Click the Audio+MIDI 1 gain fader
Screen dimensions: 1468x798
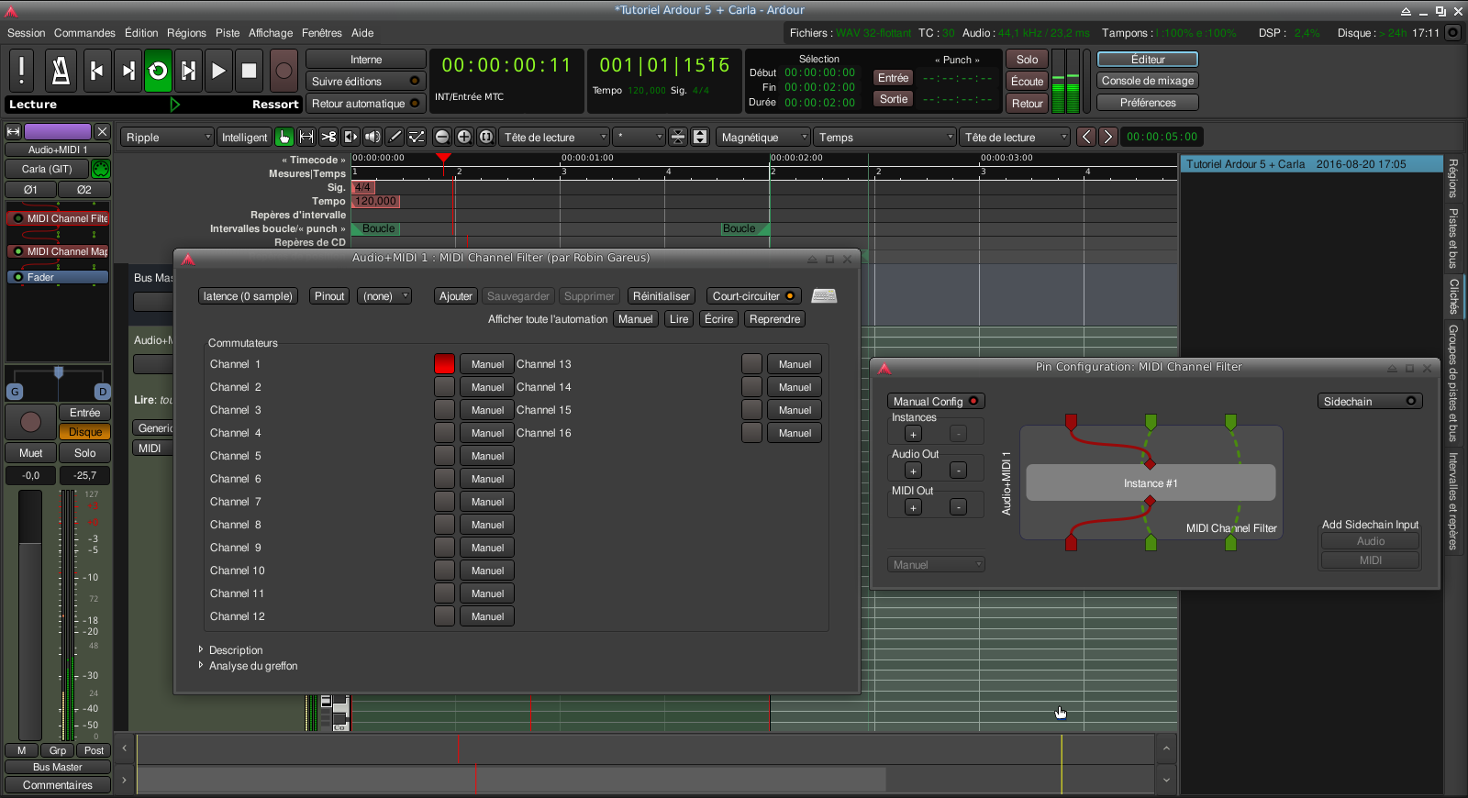tap(30, 615)
